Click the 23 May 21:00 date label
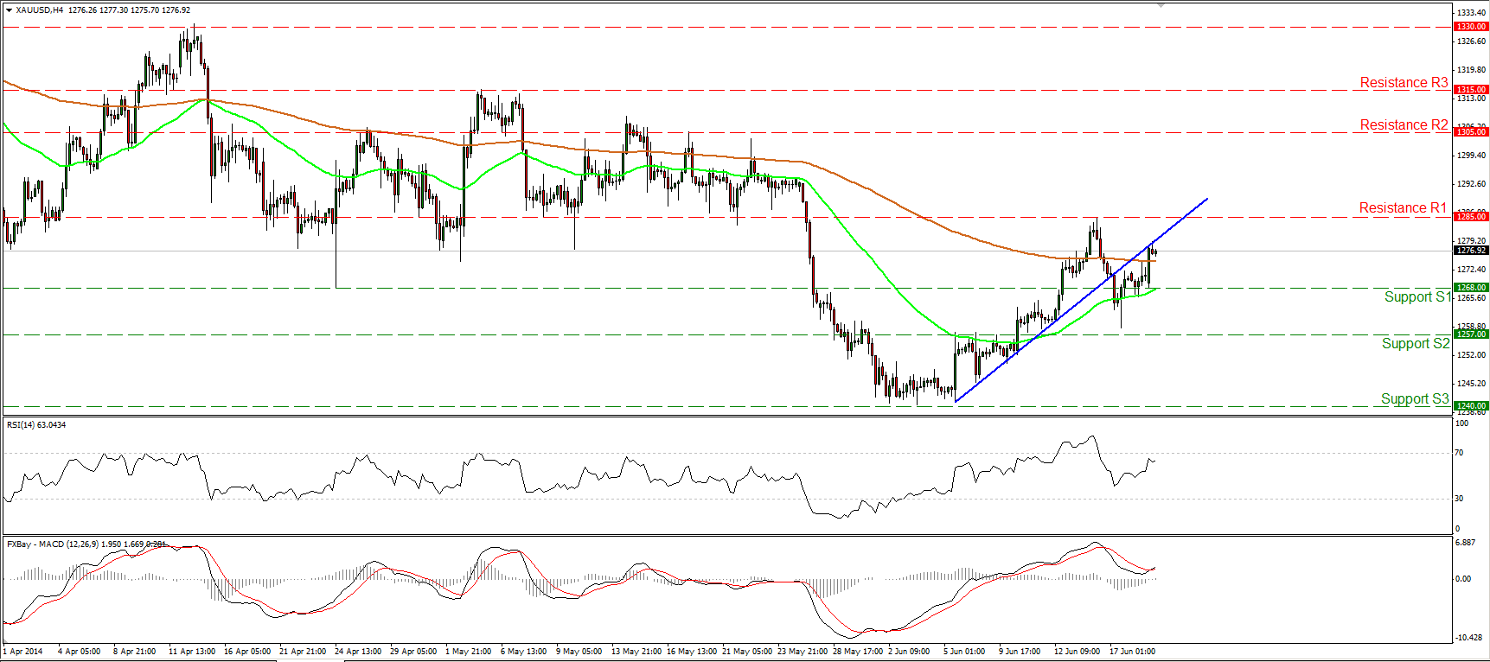The image size is (1490, 662). coord(803,651)
